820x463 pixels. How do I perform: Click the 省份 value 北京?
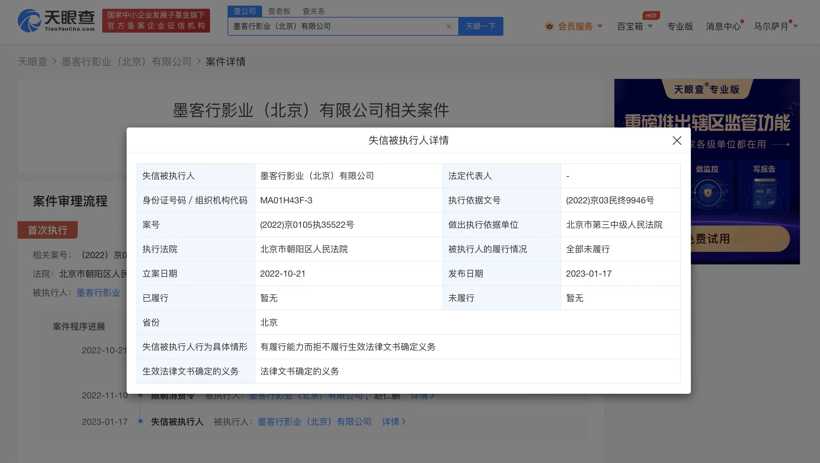[269, 322]
